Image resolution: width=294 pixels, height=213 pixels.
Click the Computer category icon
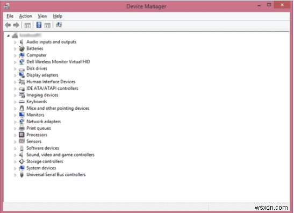(x=21, y=55)
